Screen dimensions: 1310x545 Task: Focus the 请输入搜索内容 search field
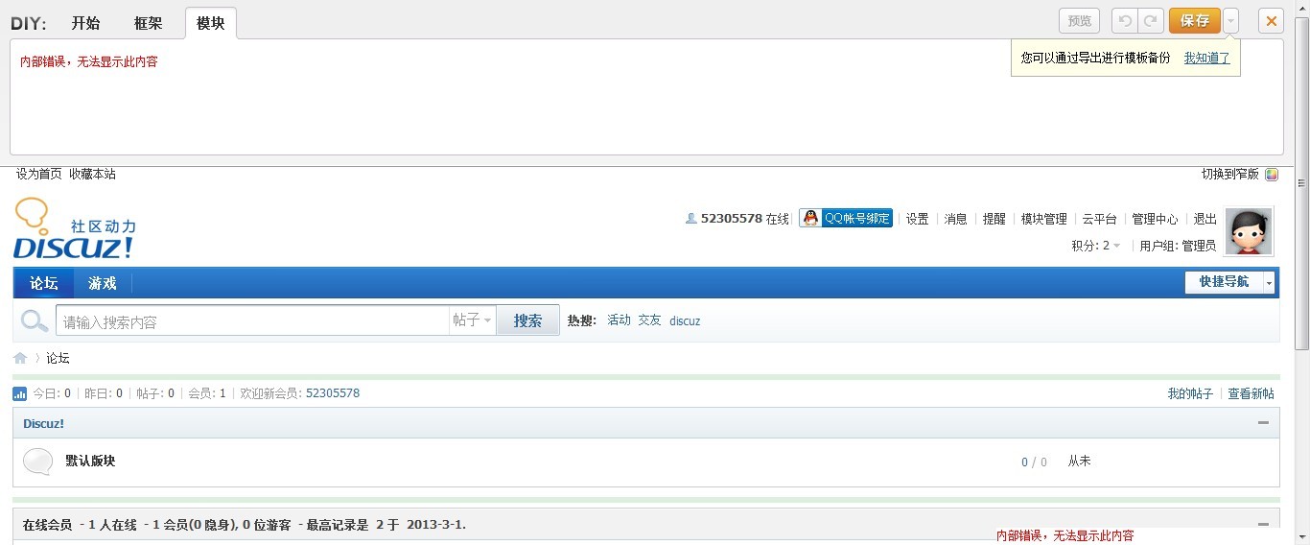point(252,320)
